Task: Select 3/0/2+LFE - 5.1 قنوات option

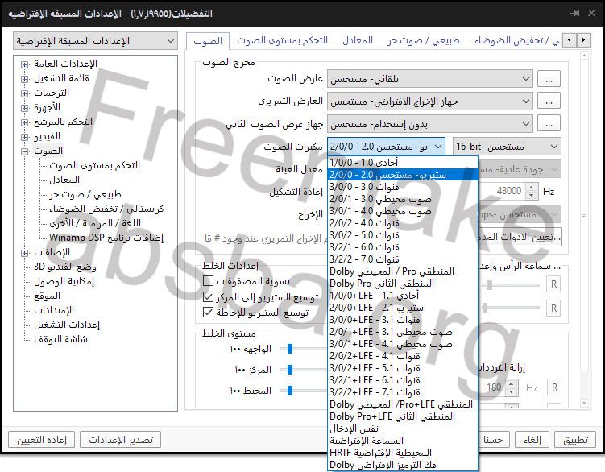Action: click(403, 368)
